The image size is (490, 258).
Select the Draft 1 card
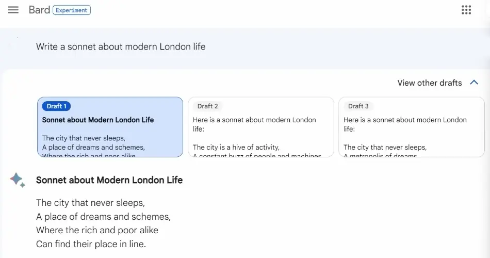(x=110, y=127)
